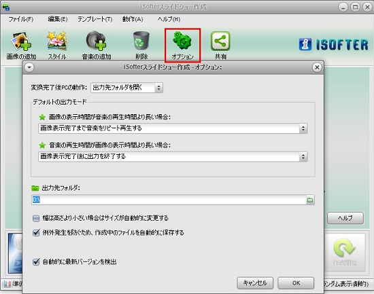Minimize the main iSofter window
The width and height of the screenshot is (374, 294).
click(343, 7)
